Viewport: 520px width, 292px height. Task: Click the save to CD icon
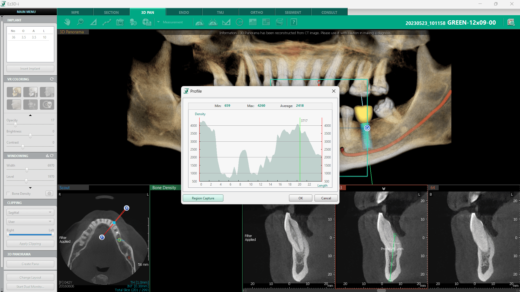point(146,22)
